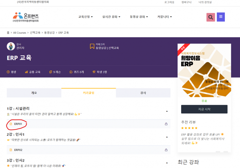Viewport: 240px width, 168px height.
Task: Go to 선택교육 in the breadcrumb
Action: (x=35, y=33)
